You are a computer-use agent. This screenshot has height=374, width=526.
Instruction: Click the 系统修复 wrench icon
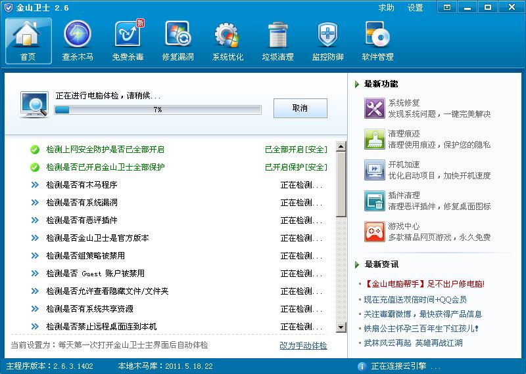pyautogui.click(x=374, y=108)
